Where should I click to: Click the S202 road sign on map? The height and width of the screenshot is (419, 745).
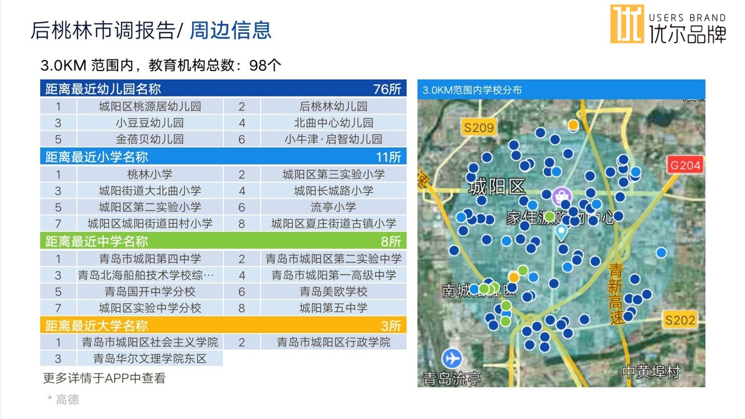coord(680,319)
